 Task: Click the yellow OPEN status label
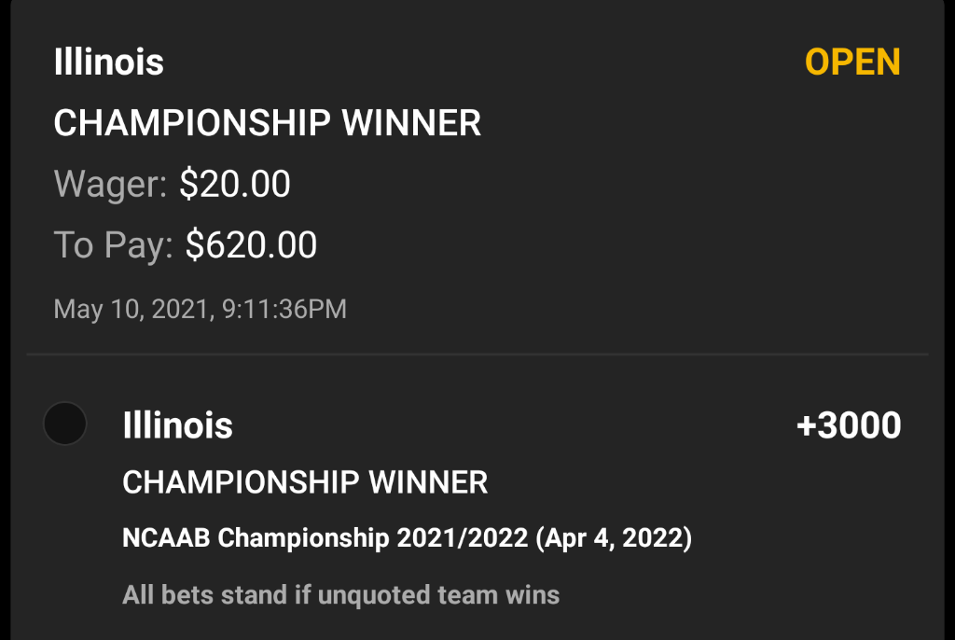pos(852,63)
